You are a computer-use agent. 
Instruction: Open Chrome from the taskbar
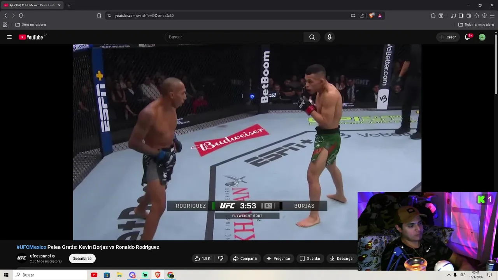[x=170, y=275]
